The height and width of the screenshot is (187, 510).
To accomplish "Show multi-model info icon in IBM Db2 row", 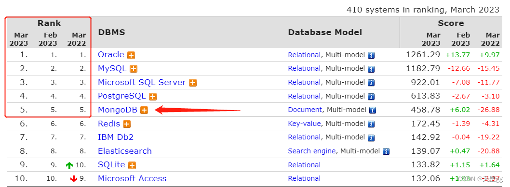I will click(371, 138).
